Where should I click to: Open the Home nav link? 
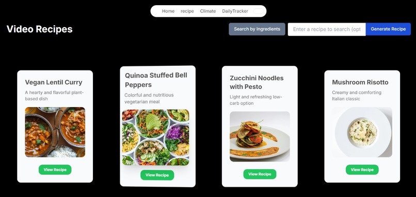pos(168,11)
